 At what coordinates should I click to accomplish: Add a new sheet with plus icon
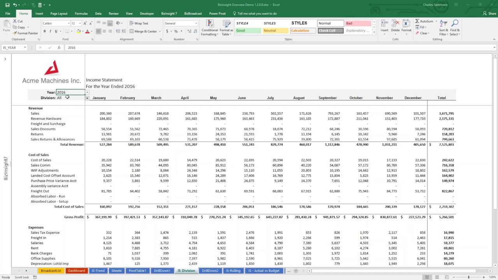[x=296, y=271]
